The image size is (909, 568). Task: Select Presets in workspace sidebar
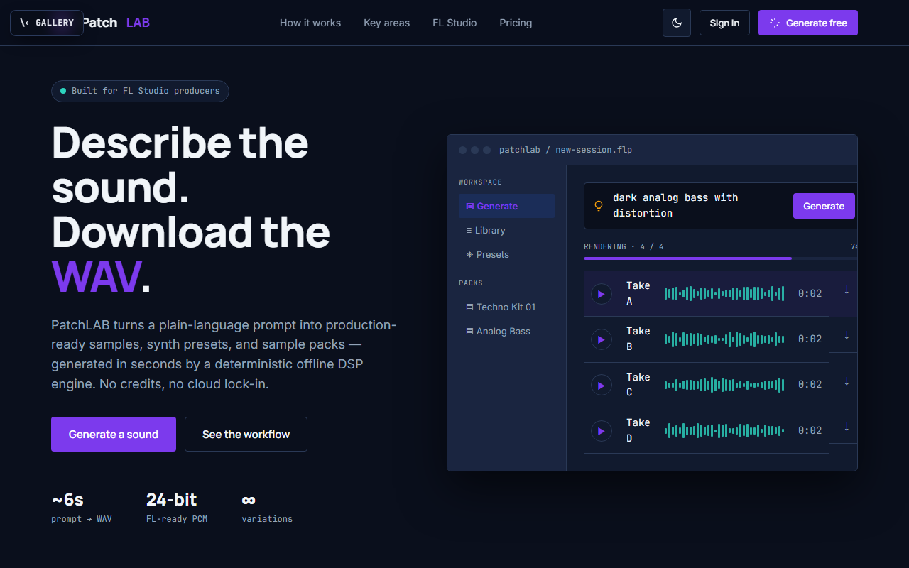coord(506,254)
